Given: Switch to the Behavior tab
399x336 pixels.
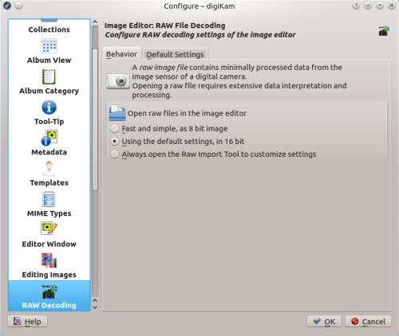Looking at the screenshot, I should [121, 54].
